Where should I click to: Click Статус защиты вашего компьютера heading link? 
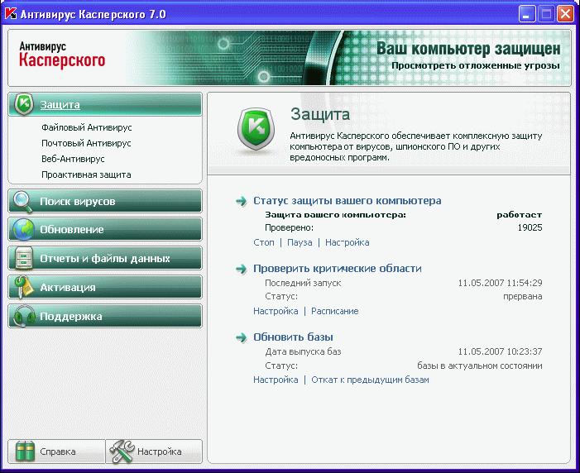point(347,201)
